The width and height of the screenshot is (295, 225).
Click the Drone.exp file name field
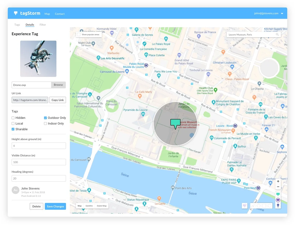[31, 85]
